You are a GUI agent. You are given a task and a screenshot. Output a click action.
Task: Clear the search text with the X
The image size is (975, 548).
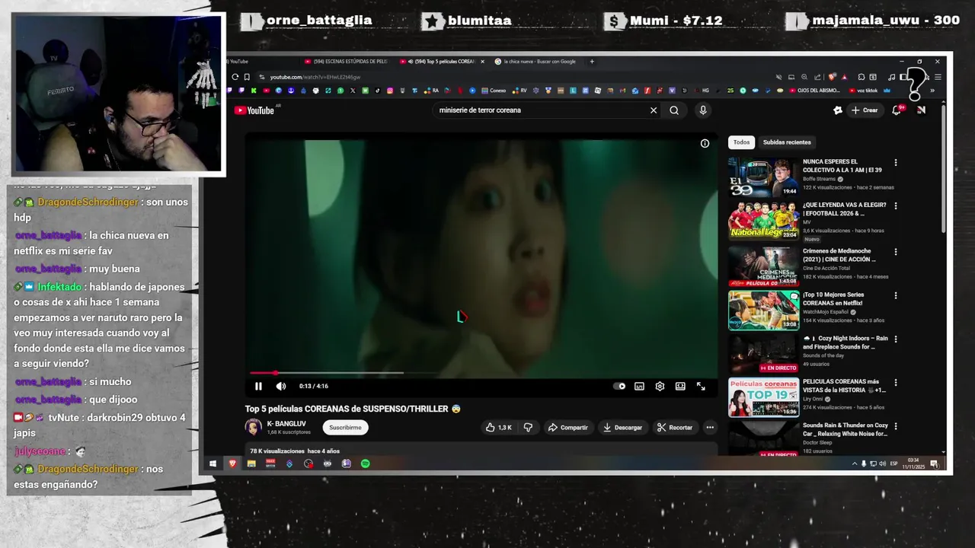653,110
